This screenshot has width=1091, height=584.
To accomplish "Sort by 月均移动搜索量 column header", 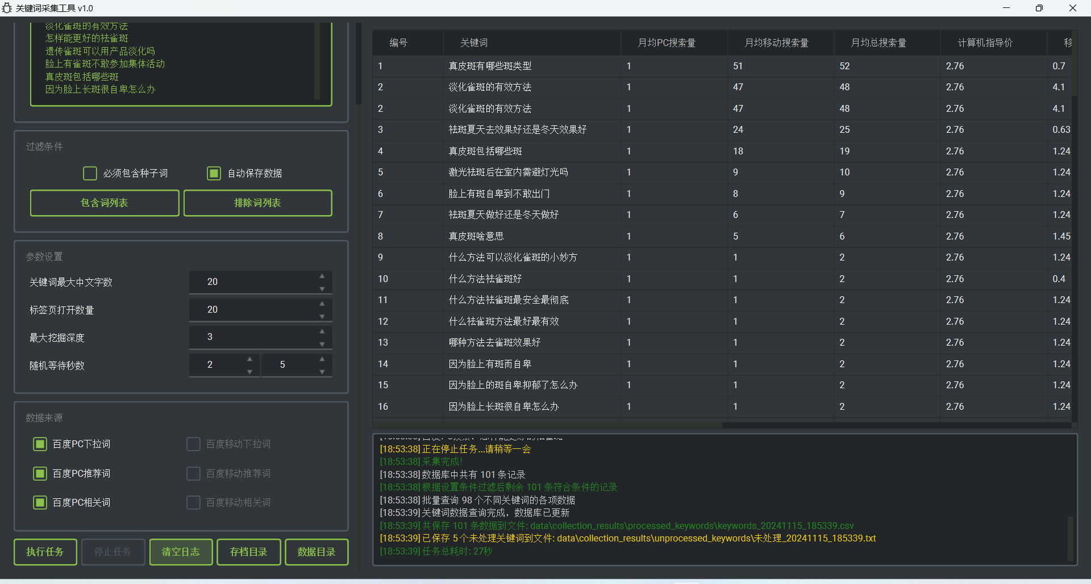I will (781, 43).
